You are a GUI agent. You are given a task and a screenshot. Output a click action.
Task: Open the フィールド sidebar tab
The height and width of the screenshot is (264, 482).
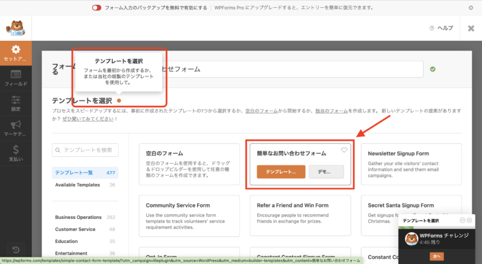click(16, 78)
